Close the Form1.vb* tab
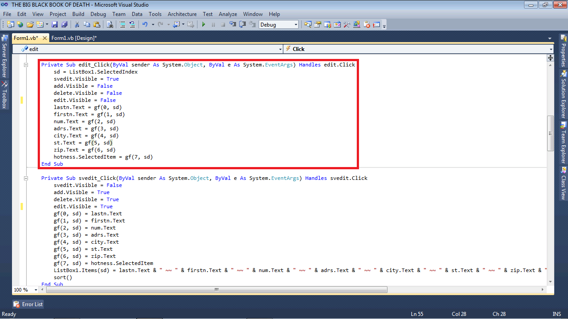 (45, 38)
